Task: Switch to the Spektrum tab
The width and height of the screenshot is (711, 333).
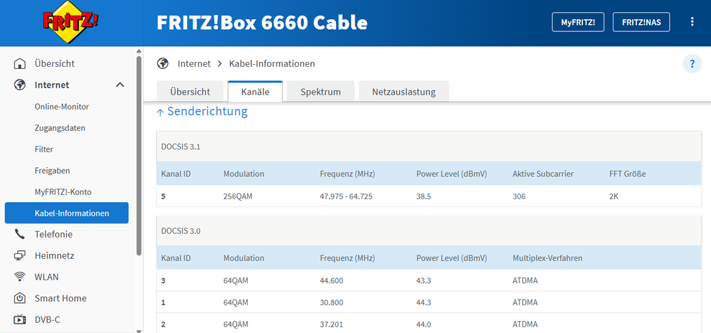Action: (x=320, y=92)
